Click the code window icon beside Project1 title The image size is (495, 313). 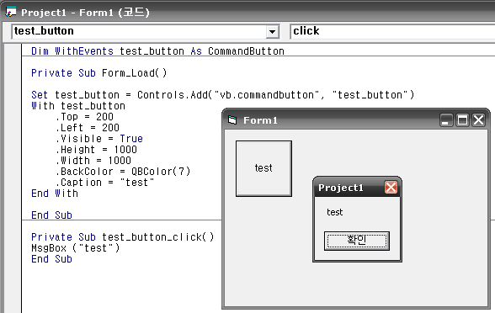point(10,13)
